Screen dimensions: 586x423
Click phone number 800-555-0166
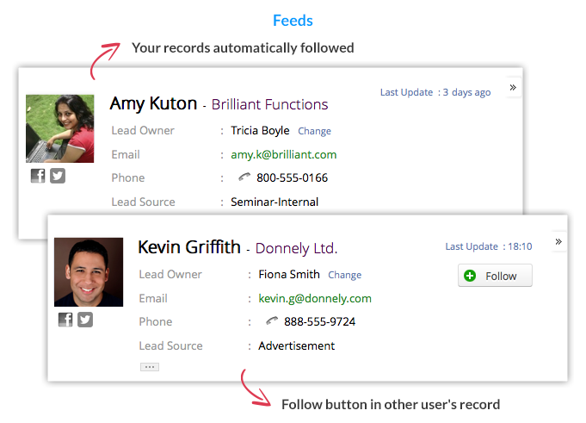[x=292, y=178]
